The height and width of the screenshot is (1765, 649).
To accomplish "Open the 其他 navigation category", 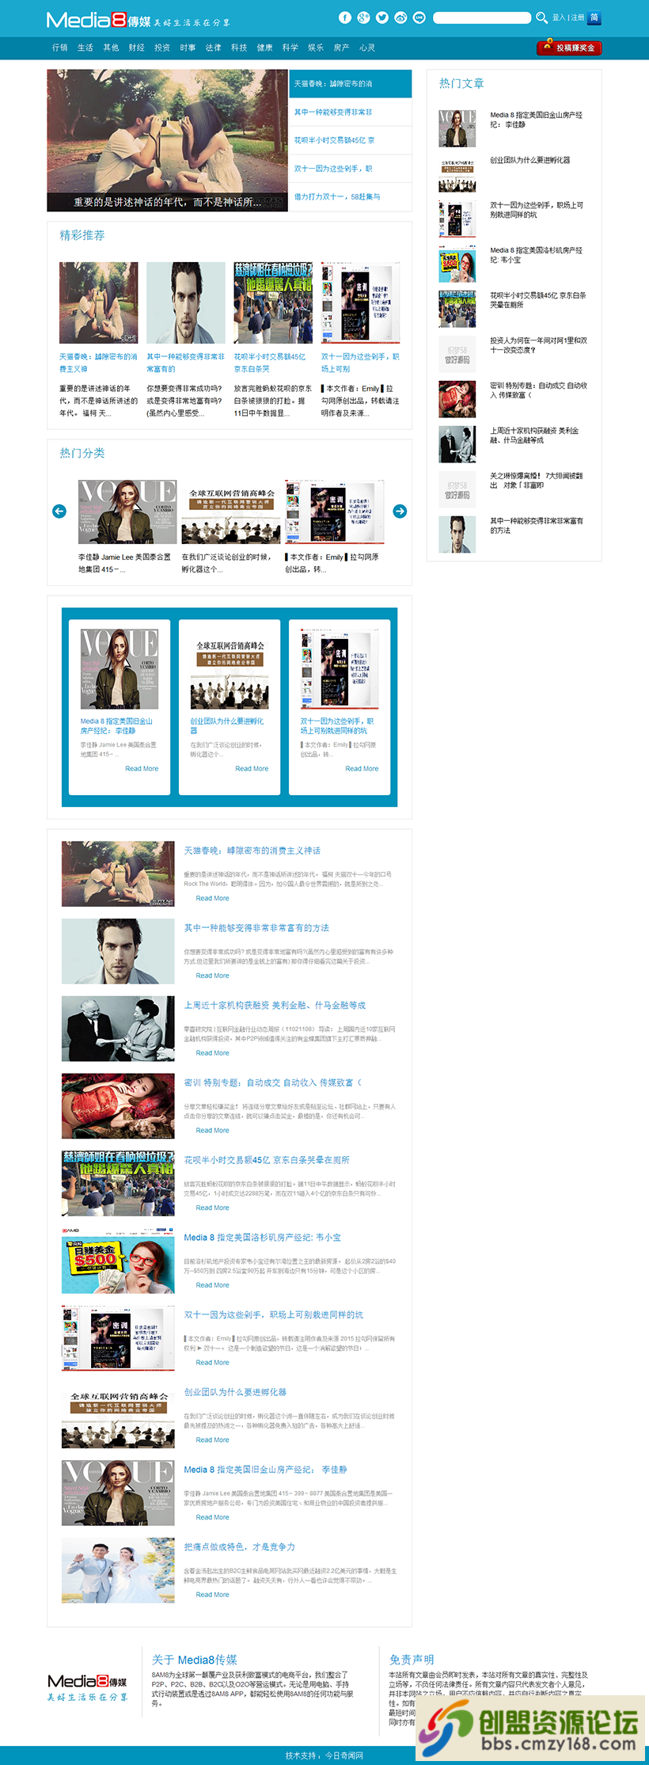I will (111, 48).
